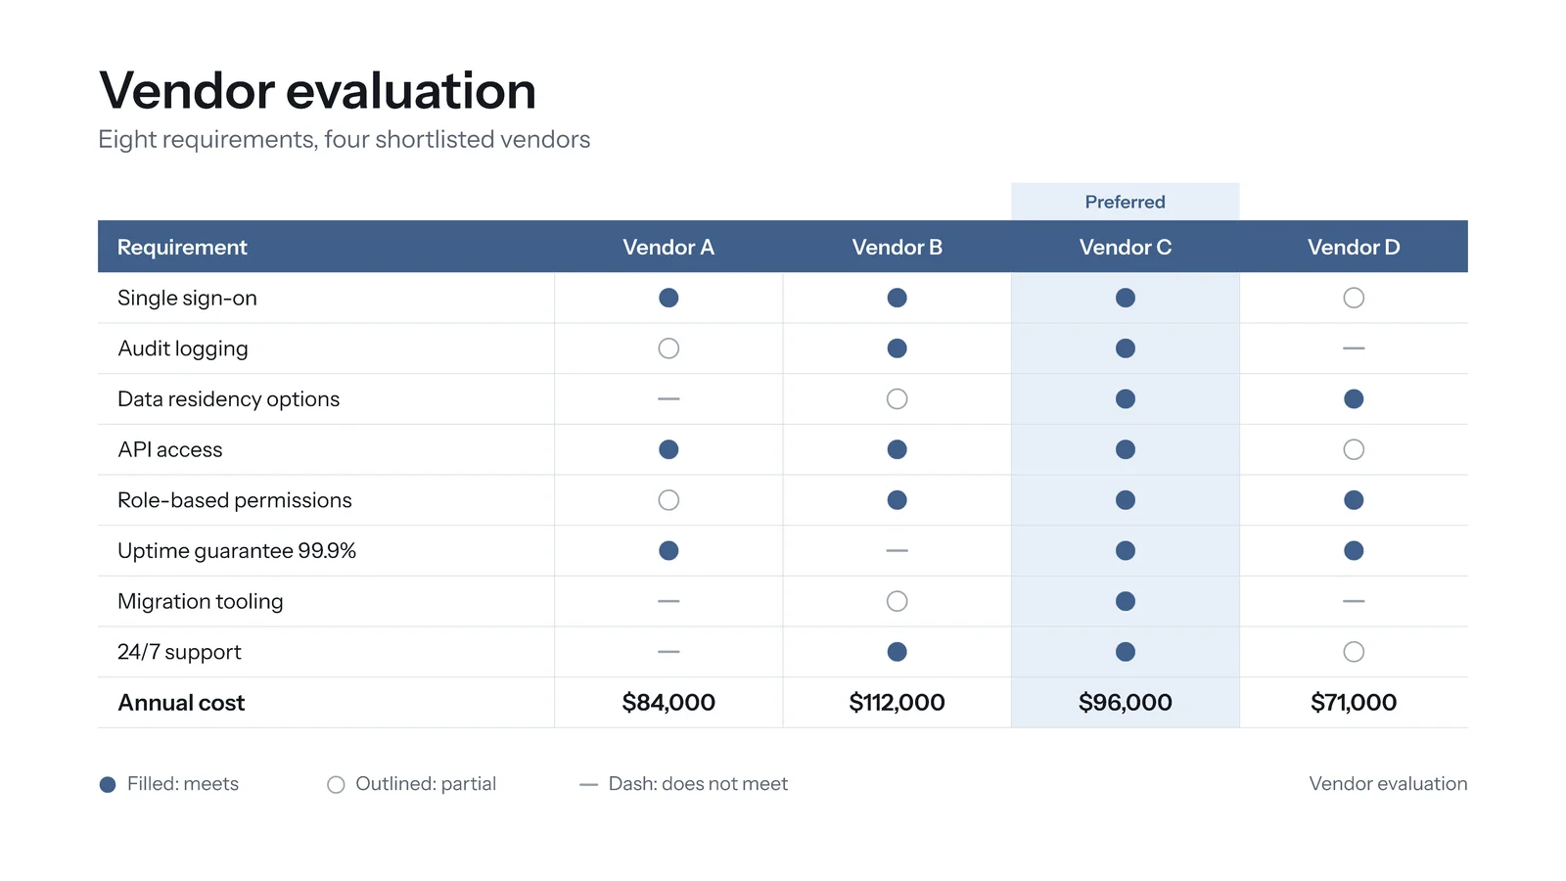Click the 24/7 support row label
The width and height of the screenshot is (1566, 881).
tap(179, 652)
